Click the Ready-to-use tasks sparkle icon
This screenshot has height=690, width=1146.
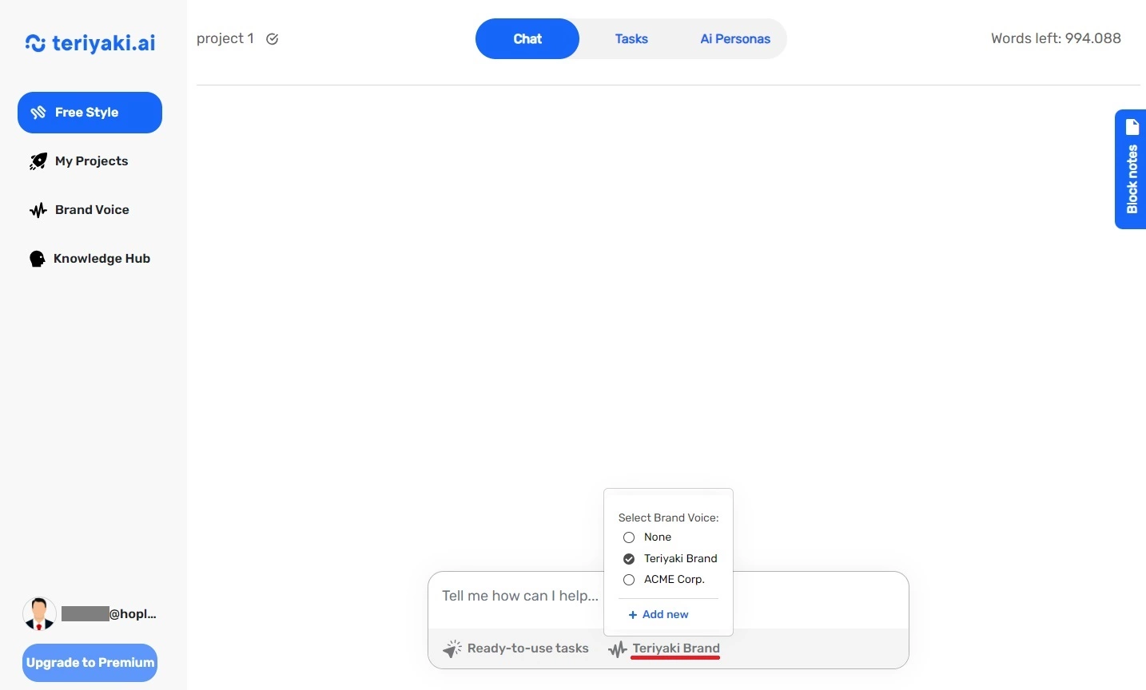tap(452, 648)
